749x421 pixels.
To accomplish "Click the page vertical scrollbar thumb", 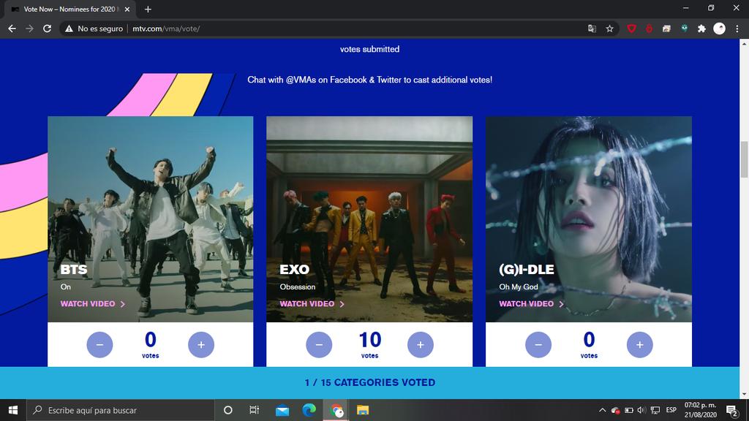I will pos(744,159).
